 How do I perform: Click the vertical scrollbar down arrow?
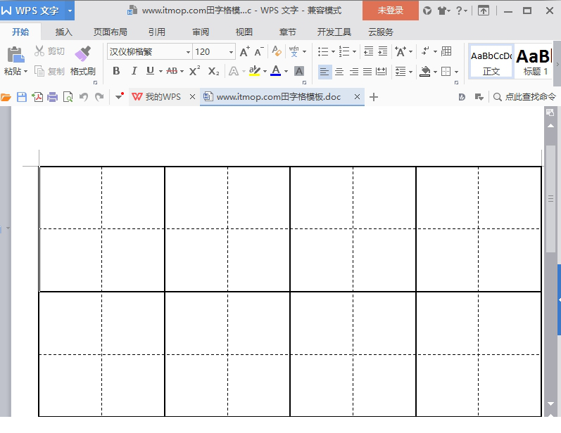tap(550, 403)
